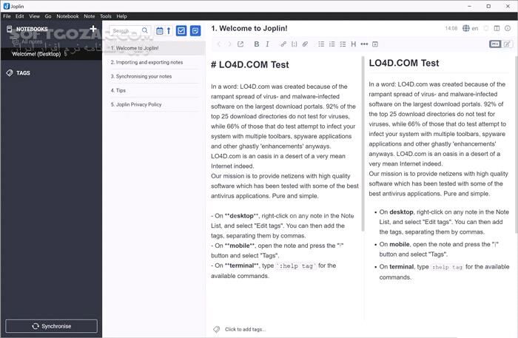Click the new to-do button
Screen dimensions: 518x338
(x=181, y=30)
